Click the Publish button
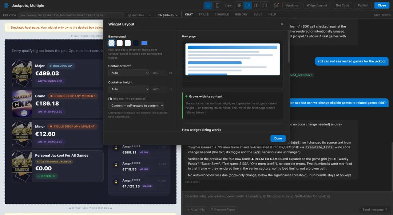393x215 pixels. tap(363, 5)
